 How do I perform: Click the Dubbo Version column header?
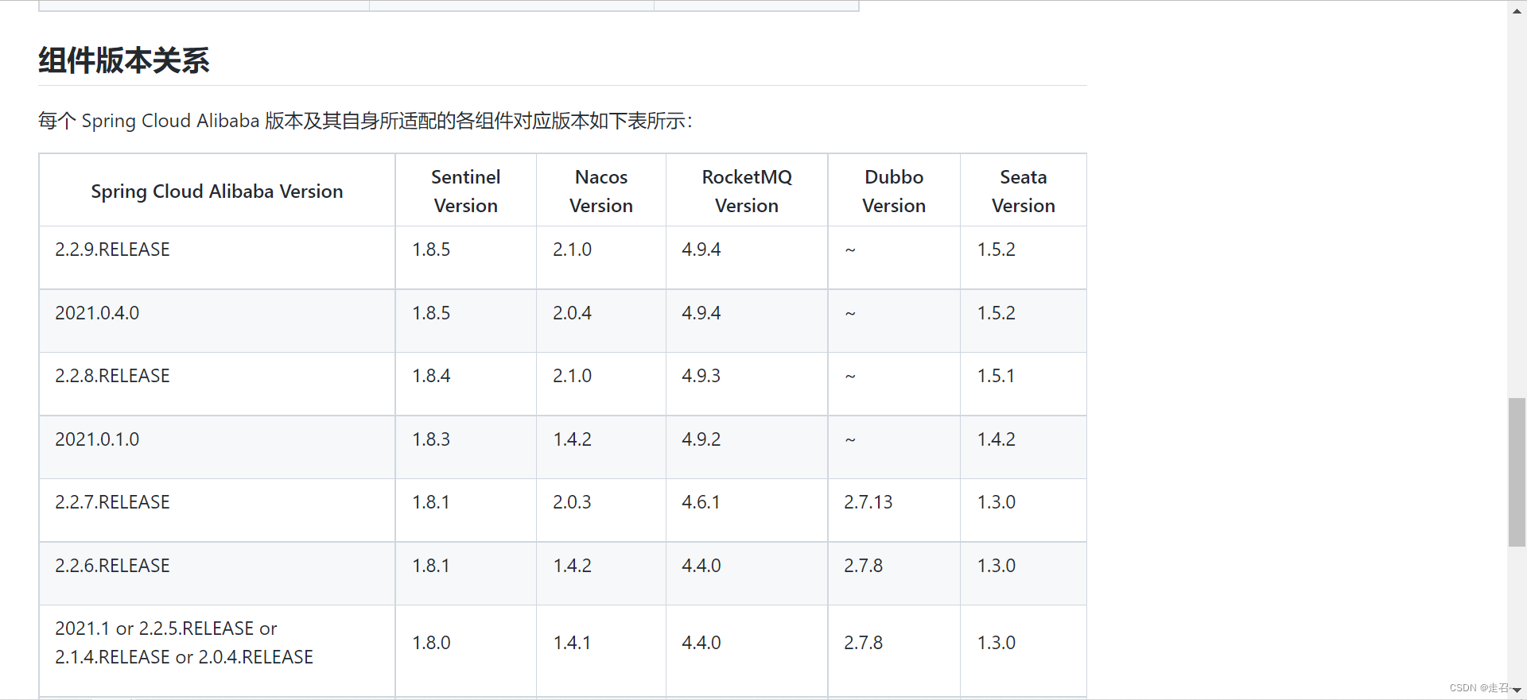click(x=894, y=191)
